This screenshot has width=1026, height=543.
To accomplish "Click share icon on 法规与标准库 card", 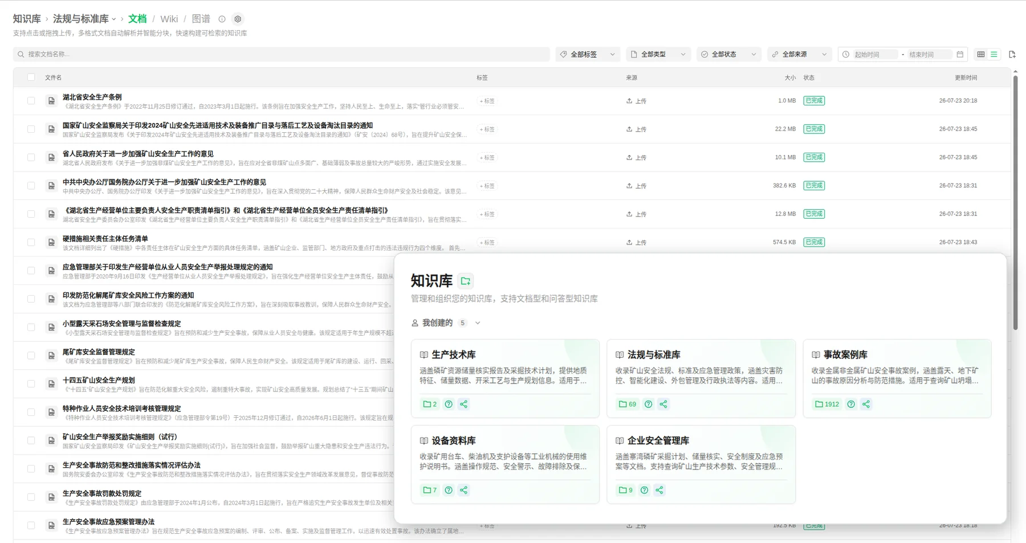I will pyautogui.click(x=663, y=404).
